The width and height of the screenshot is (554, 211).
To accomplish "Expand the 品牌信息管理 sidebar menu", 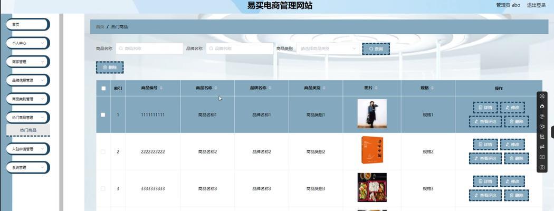I will pyautogui.click(x=27, y=81).
